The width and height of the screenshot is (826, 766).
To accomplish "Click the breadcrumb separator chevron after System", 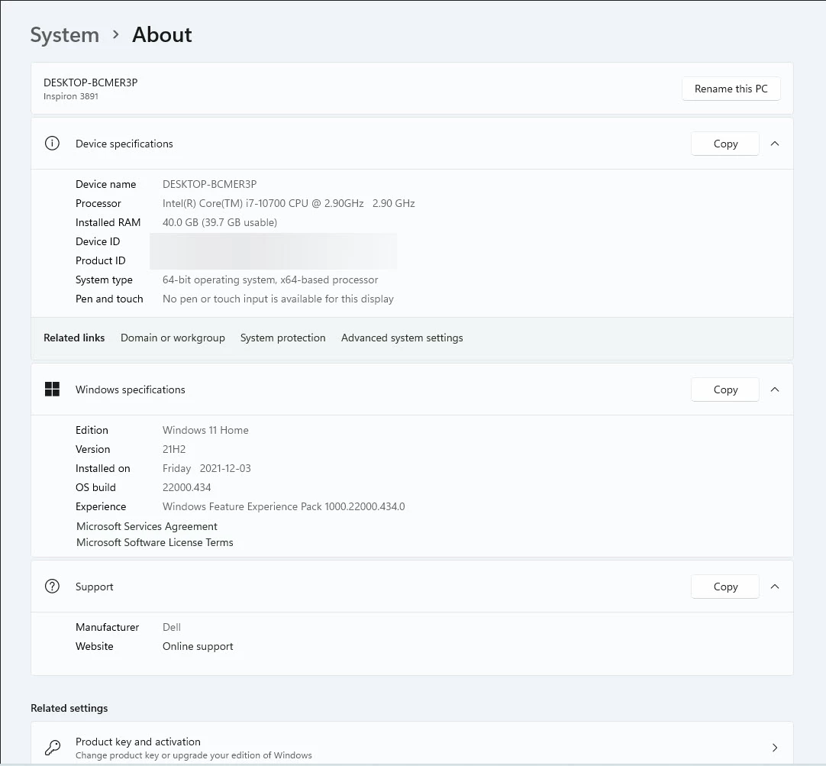I will [116, 35].
